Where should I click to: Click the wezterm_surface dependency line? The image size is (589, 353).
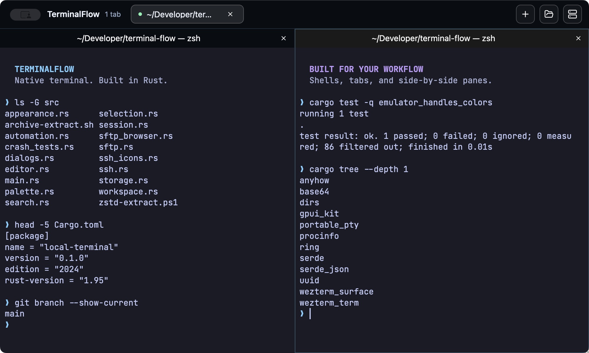point(337,292)
